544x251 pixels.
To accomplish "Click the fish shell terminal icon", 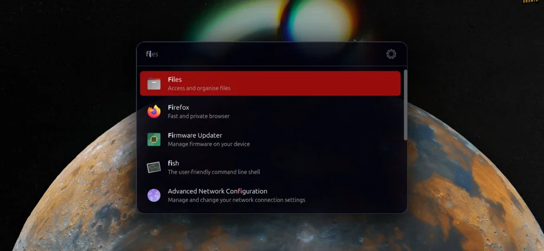I will pyautogui.click(x=154, y=168).
